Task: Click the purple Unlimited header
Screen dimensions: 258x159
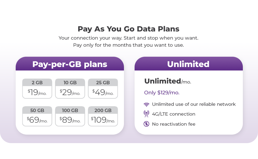Action: pos(189,64)
